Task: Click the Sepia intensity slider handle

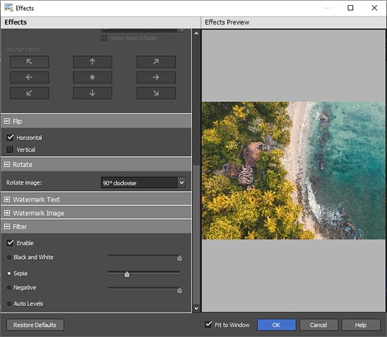Action: point(127,274)
